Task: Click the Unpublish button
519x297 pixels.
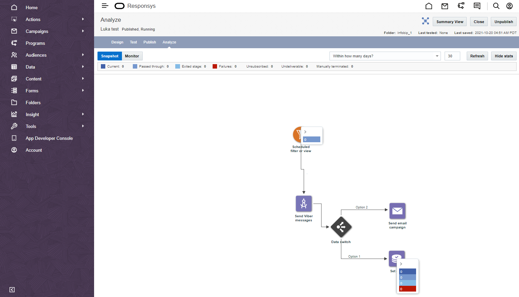Action: [x=503, y=22]
